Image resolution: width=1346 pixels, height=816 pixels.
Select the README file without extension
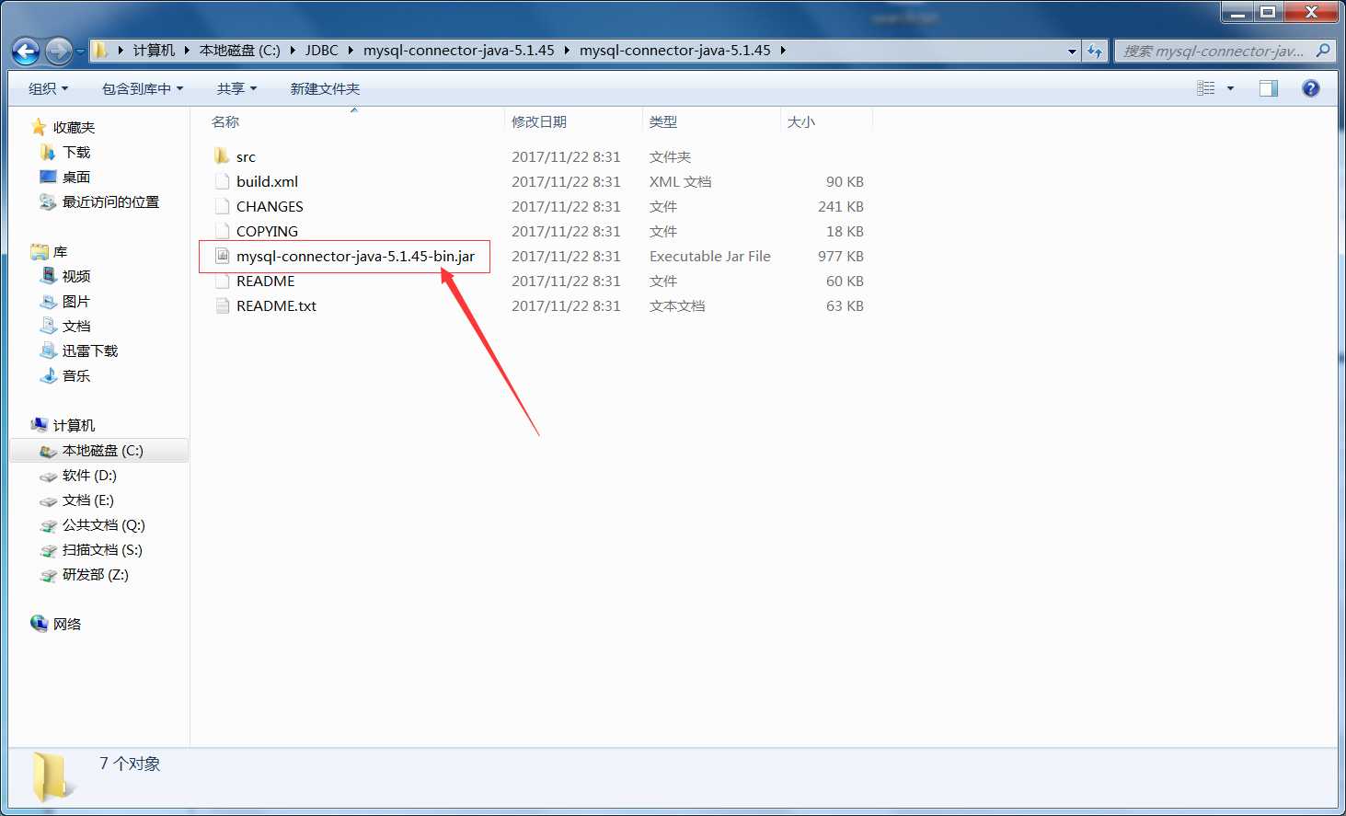pos(266,281)
